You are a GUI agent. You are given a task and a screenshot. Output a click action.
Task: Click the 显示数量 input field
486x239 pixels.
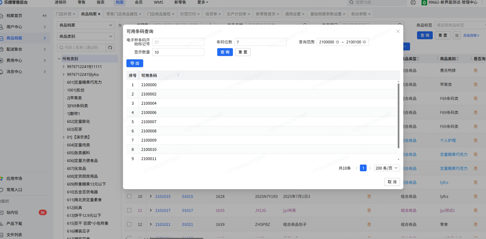178,52
